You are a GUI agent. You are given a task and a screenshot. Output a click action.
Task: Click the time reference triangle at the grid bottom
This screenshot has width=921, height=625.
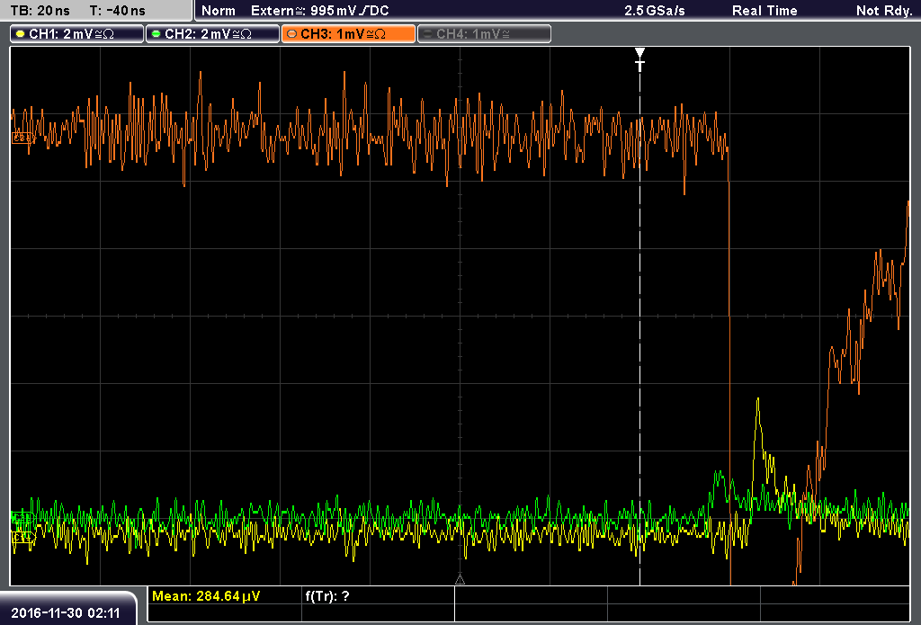click(460, 580)
